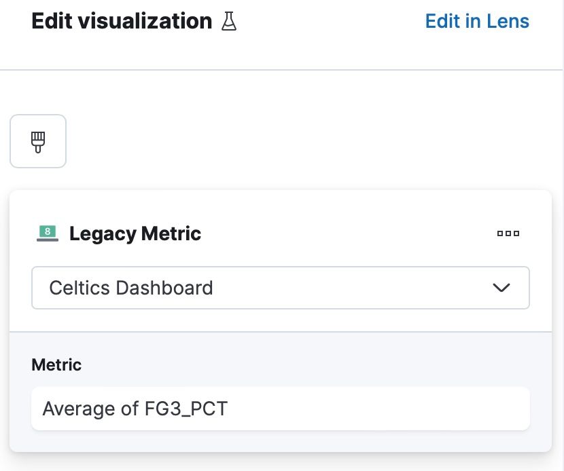Select the Legacy Metric title text
Screen dimensions: 564x471
pyautogui.click(x=135, y=233)
